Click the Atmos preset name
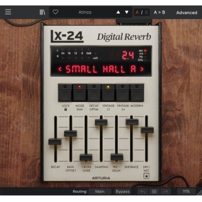Viewport: 202px width, 202px height. (x=85, y=12)
